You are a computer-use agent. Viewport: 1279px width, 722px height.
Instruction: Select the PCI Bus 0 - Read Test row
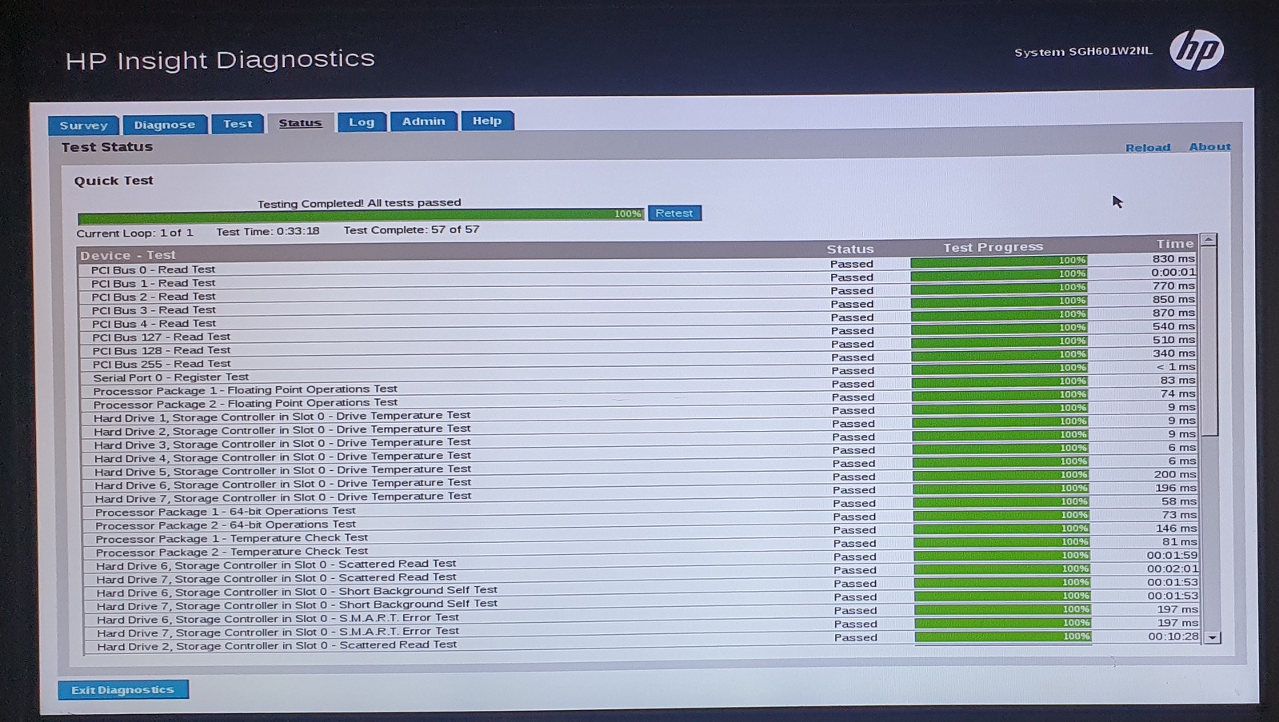(x=638, y=265)
